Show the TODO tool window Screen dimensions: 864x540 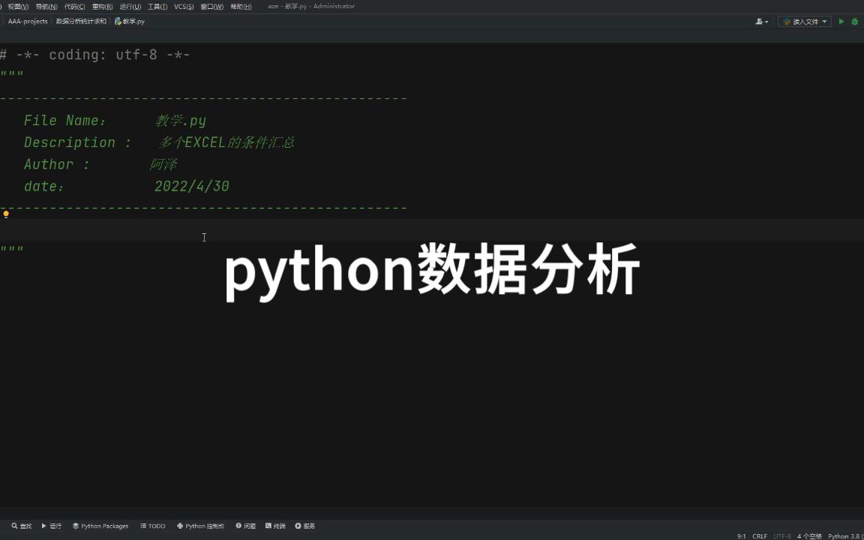[152, 526]
